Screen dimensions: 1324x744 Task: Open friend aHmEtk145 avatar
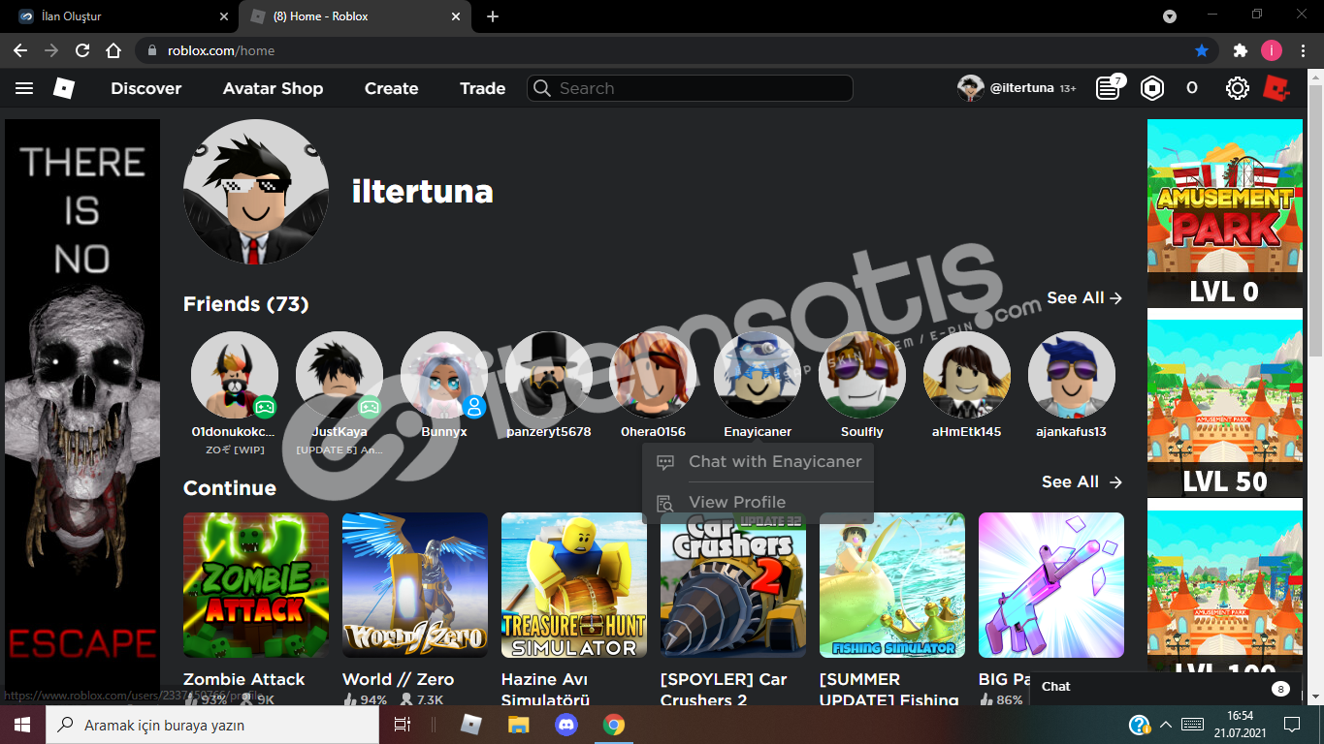click(967, 375)
